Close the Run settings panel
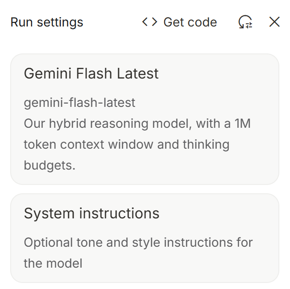The height and width of the screenshot is (289, 290). (275, 22)
